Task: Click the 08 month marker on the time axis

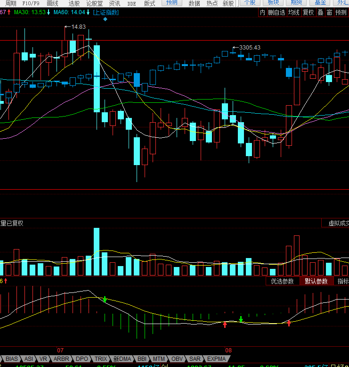Action: pos(228,350)
